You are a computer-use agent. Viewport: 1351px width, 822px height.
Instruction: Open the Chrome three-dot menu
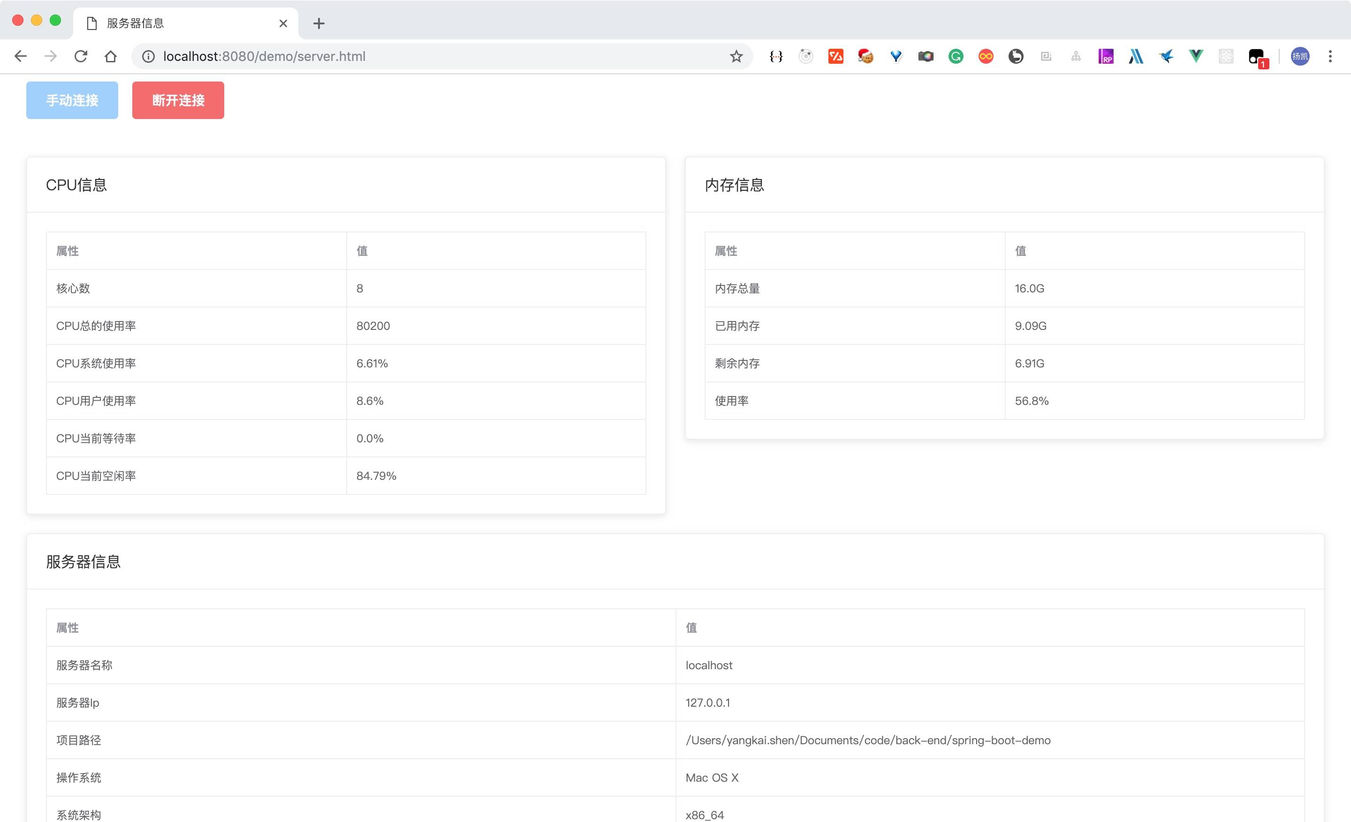click(x=1330, y=56)
